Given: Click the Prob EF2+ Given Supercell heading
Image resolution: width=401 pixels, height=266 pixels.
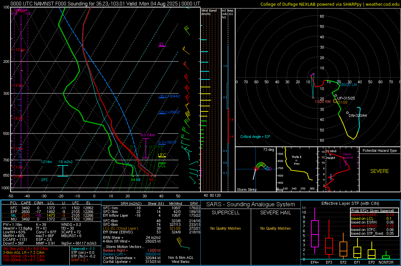Looking at the screenshot, I should (x=372, y=211).
